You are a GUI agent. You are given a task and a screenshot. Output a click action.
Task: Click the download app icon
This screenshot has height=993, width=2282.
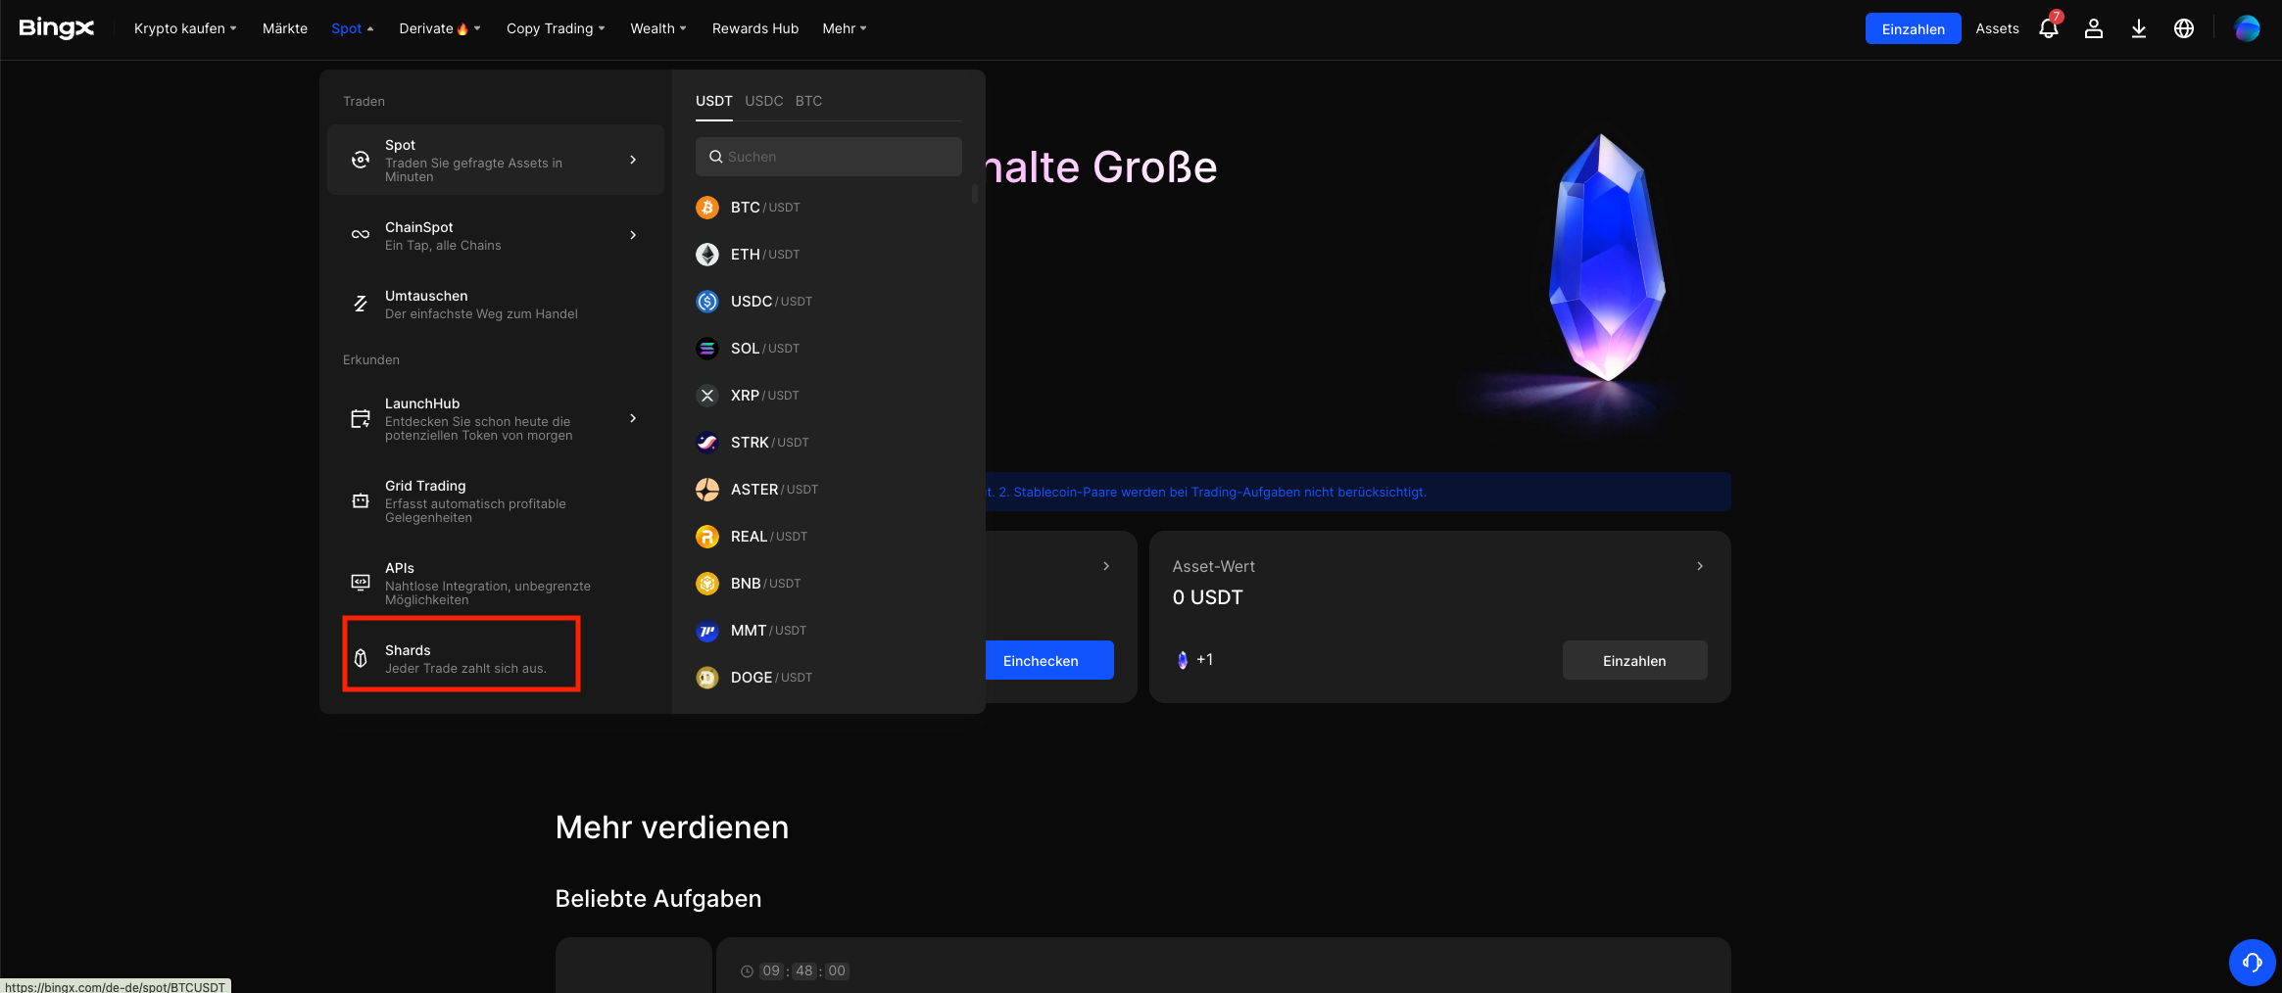[2138, 29]
